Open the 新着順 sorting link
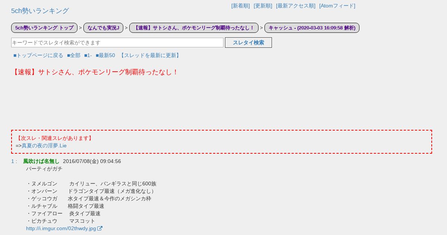Viewport: 447px width, 235px height. click(241, 6)
